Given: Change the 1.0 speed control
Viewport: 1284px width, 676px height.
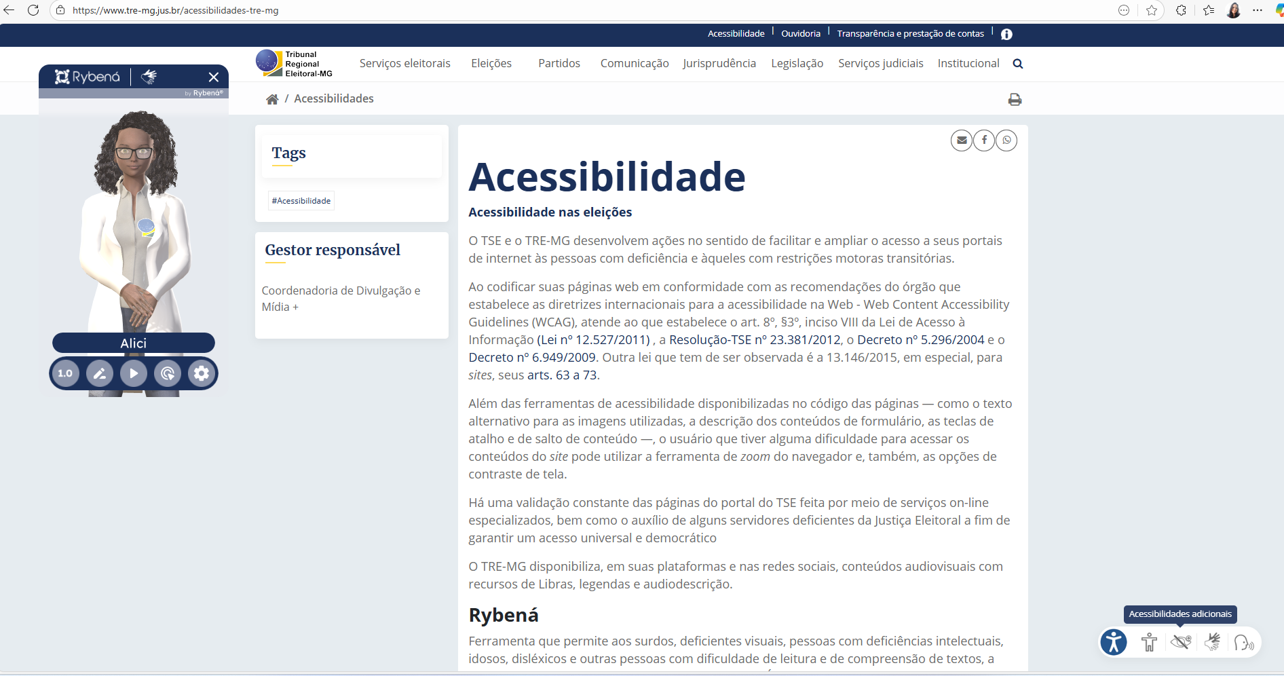Looking at the screenshot, I should pyautogui.click(x=66, y=373).
